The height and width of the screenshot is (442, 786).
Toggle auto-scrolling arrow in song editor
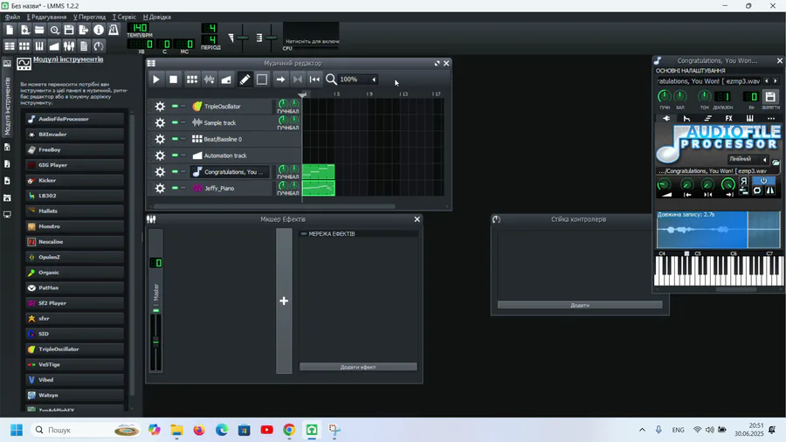(280, 79)
